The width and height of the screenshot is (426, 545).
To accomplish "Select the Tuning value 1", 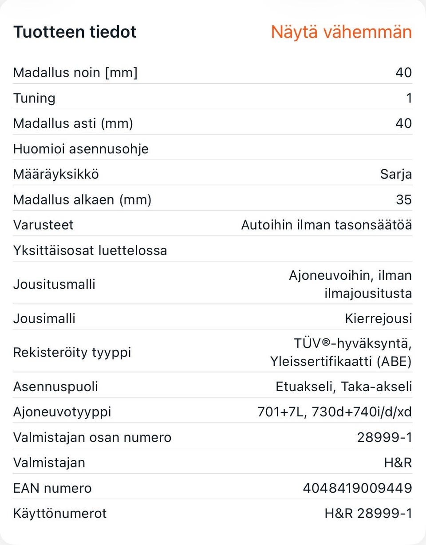I will point(409,98).
